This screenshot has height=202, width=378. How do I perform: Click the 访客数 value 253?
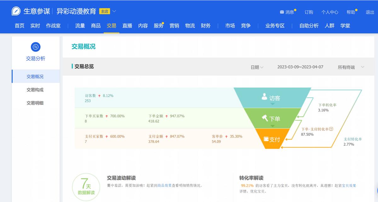(88, 101)
